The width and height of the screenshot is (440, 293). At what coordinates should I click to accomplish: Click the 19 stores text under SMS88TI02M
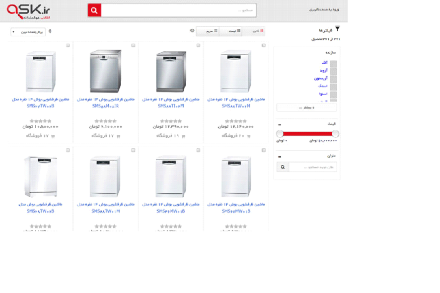(168, 136)
